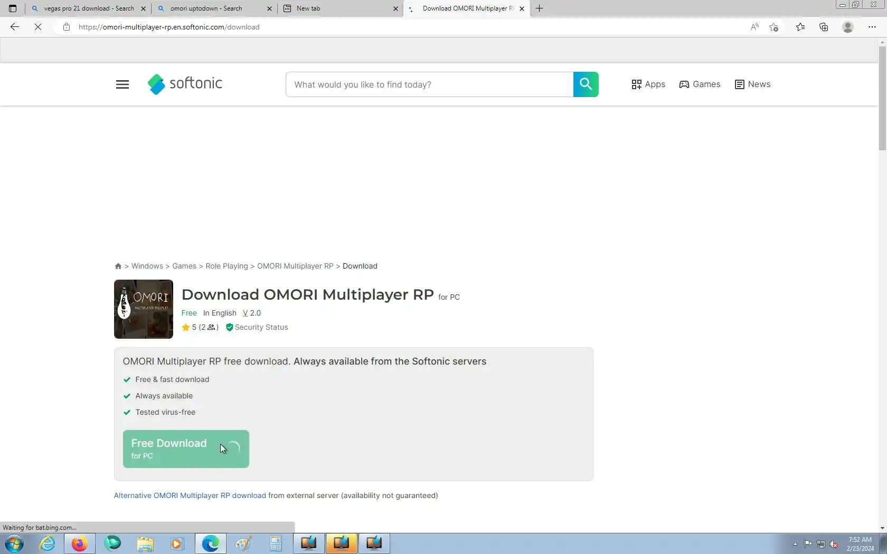Open Windows Media Player taskbar icon
Viewport: 887px width, 554px height.
[x=177, y=543]
